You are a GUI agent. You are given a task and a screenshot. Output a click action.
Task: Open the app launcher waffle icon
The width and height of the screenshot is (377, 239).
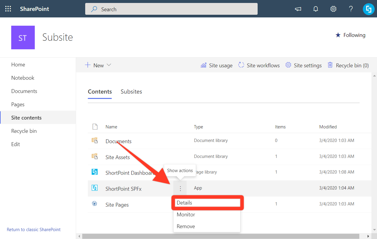coord(8,9)
